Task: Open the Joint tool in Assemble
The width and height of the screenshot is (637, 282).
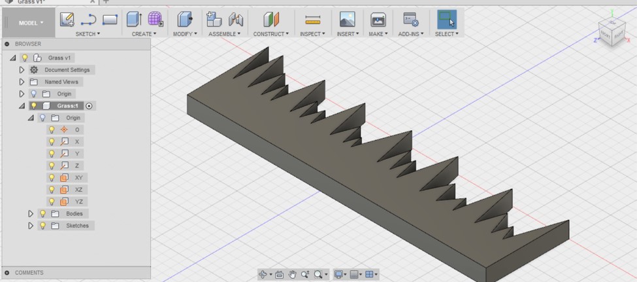Action: pos(236,19)
